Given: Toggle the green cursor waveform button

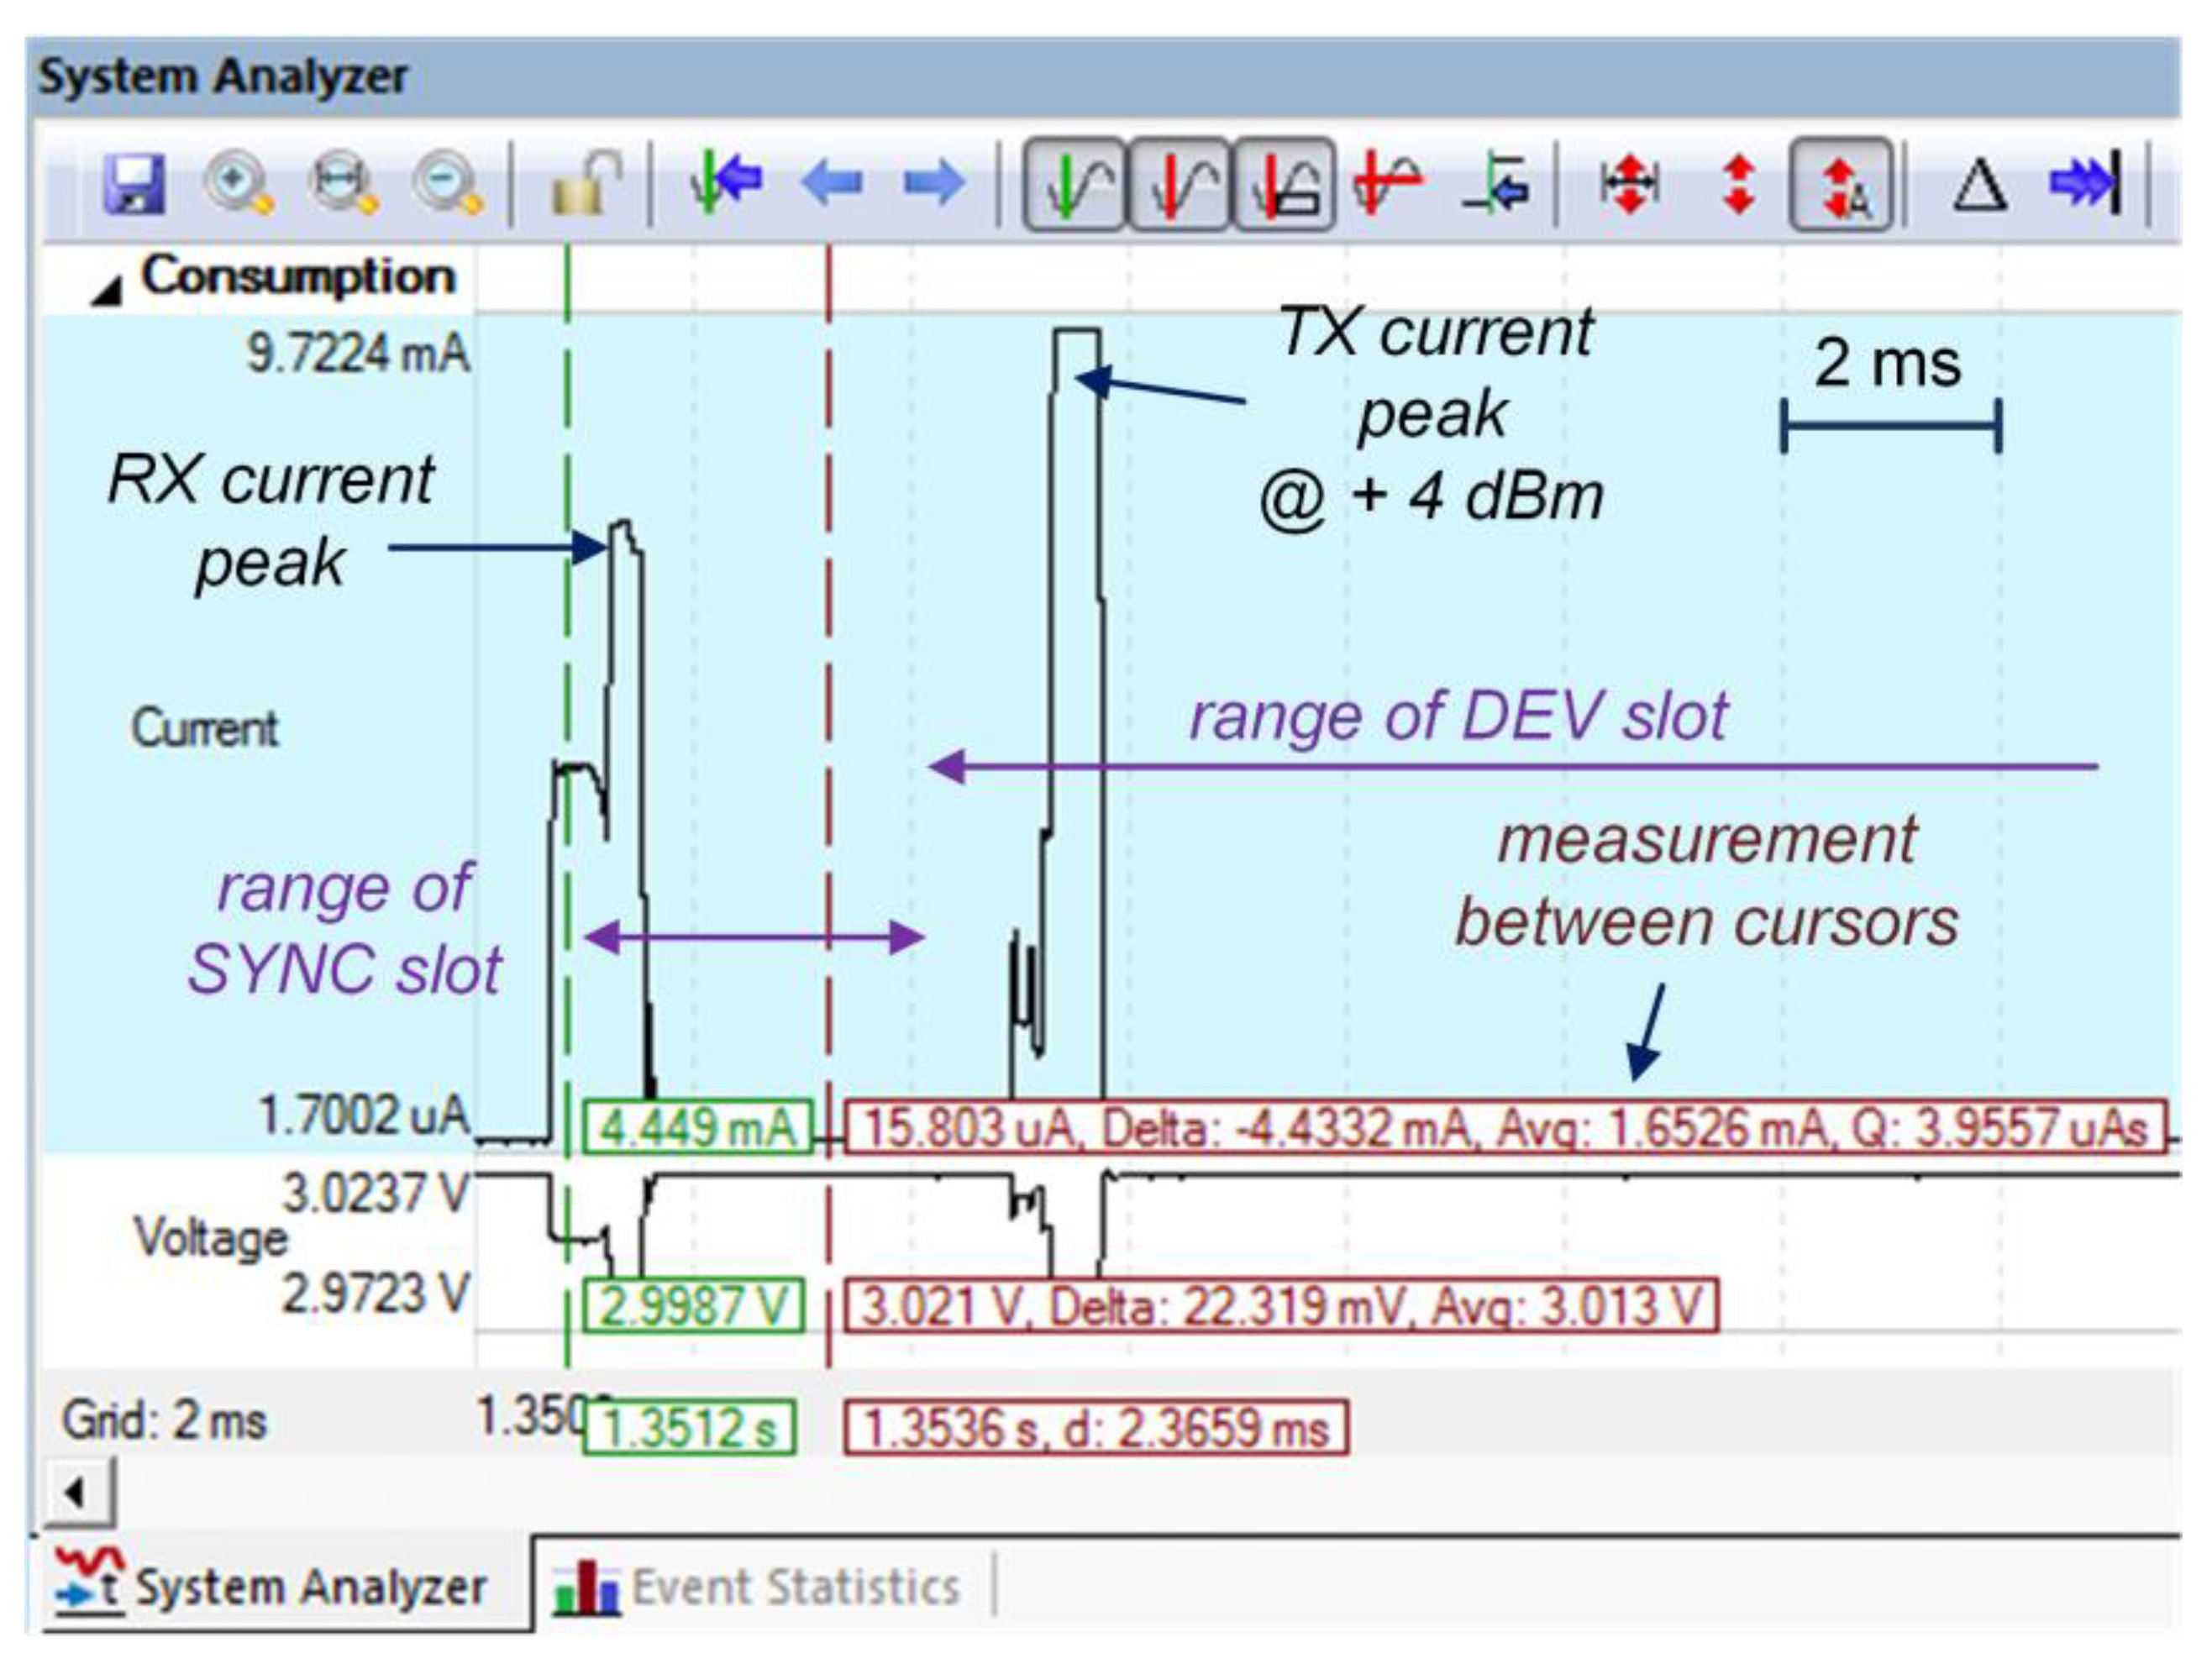Looking at the screenshot, I should [1075, 186].
